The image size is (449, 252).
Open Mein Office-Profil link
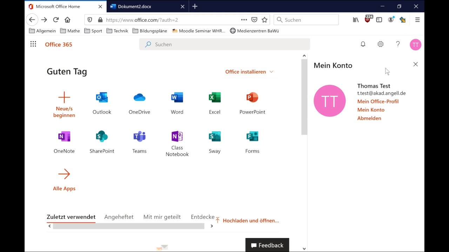378,101
